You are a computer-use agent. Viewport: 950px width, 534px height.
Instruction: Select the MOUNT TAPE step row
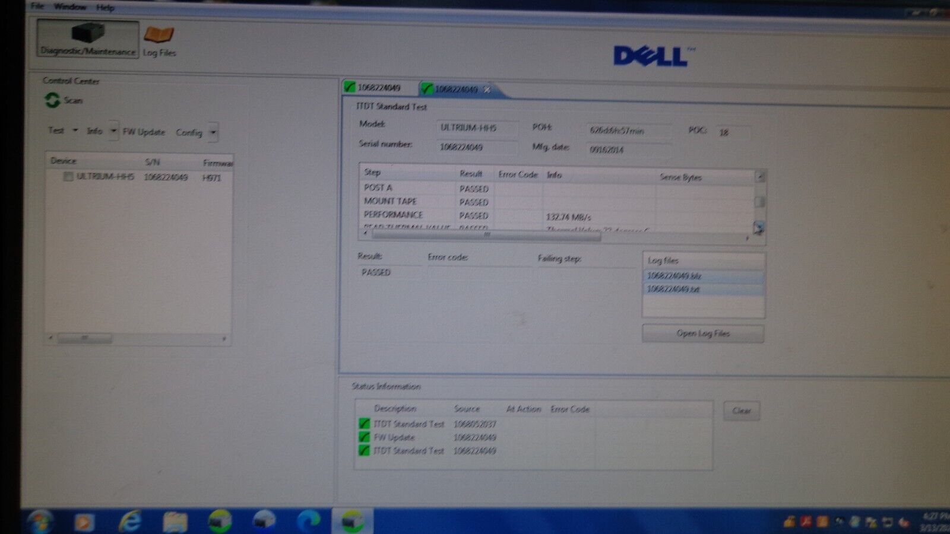[557, 202]
